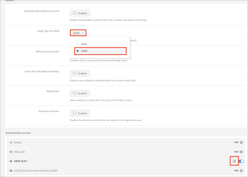Viewport: 248px width, 177px height.
Task: Click the plus icon in LDAP row
Action: click(241, 171)
